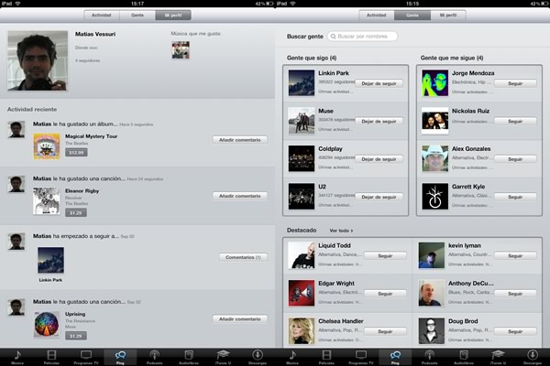550x366 pixels.
Task: Unfollow Linkin Park with Dejar de seguir
Action: (379, 83)
